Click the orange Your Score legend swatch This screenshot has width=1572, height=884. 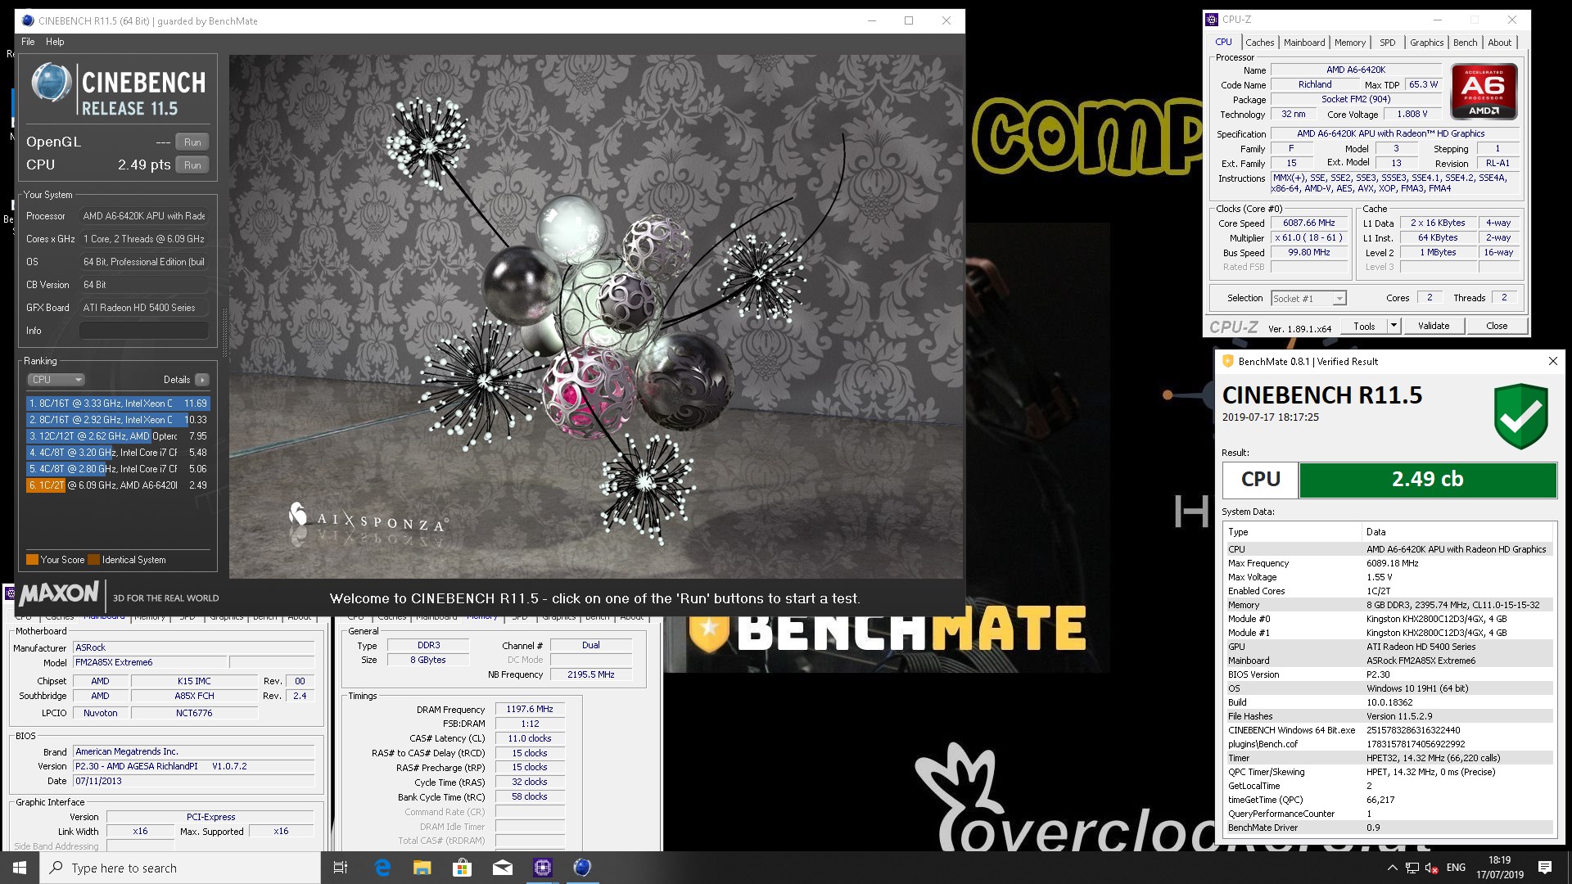pos(32,560)
